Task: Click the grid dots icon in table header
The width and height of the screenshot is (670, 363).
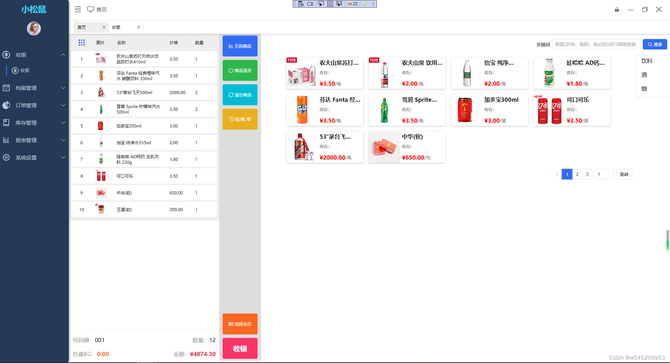Action: coord(82,43)
